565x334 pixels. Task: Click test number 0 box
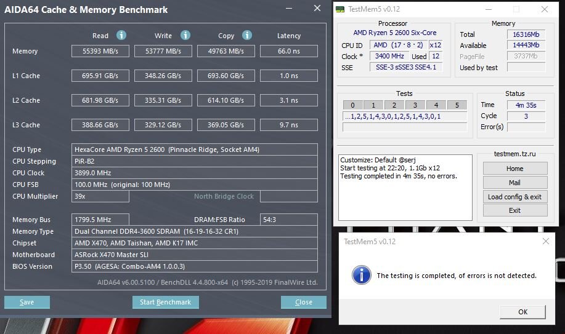point(353,105)
